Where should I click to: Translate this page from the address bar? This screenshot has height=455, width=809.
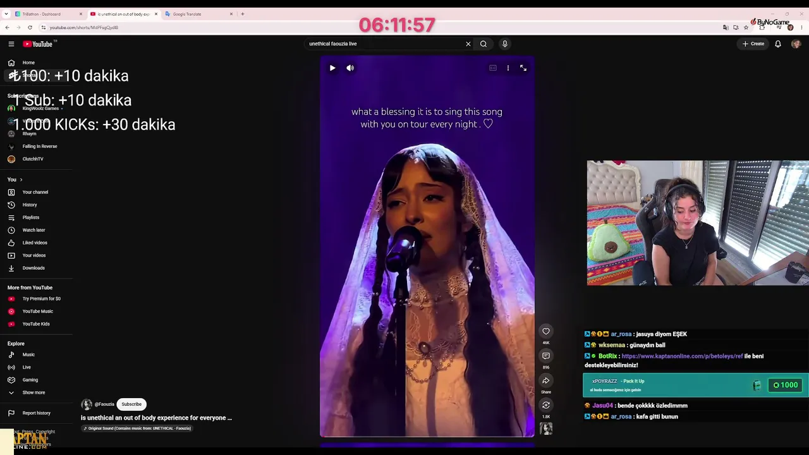(726, 28)
